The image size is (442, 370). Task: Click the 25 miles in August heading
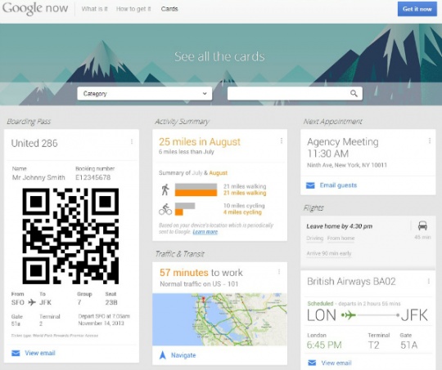(200, 141)
